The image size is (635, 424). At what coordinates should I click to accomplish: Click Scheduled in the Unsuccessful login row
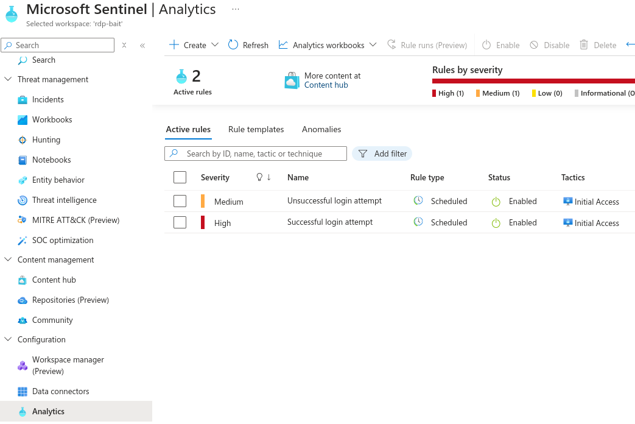point(449,202)
